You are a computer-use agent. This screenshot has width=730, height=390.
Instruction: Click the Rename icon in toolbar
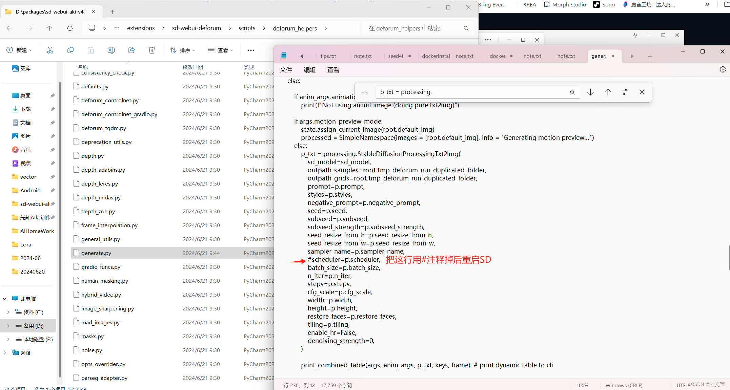point(111,50)
